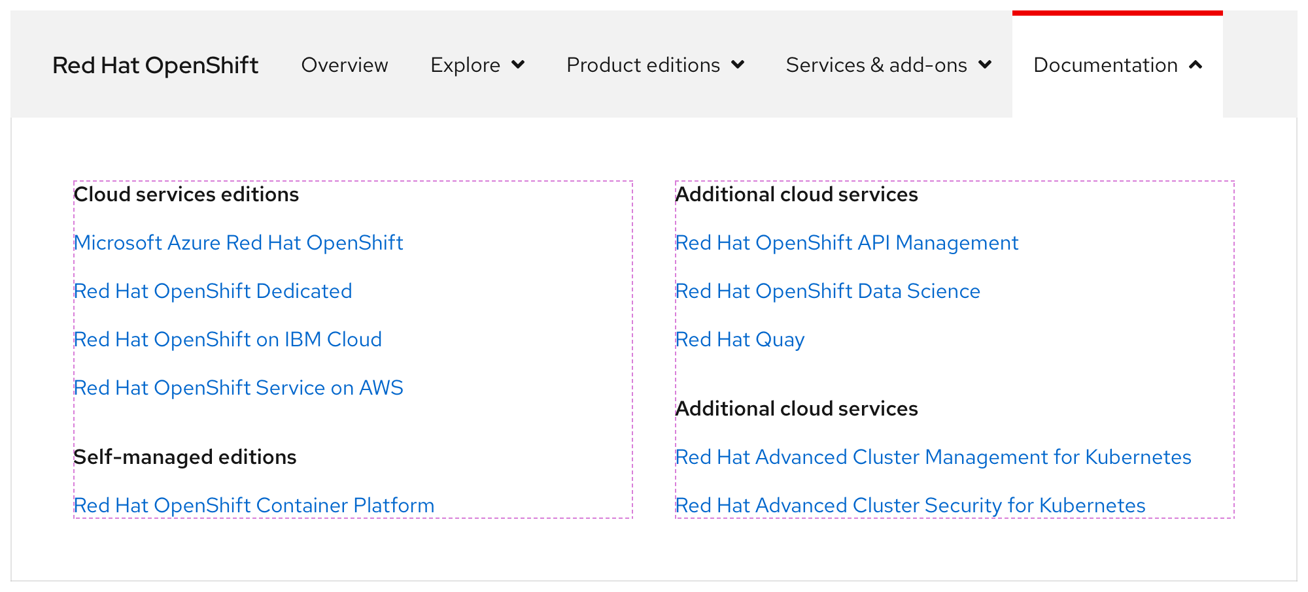Click the up chevron beside Documentation
Image resolution: width=1308 pixels, height=592 pixels.
click(x=1196, y=65)
